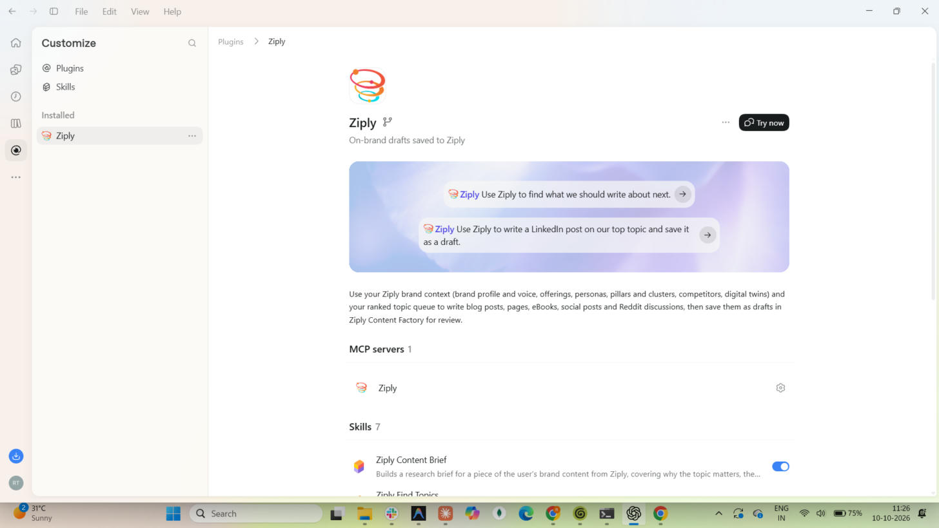Show hidden tray icons chevron

[718, 514]
